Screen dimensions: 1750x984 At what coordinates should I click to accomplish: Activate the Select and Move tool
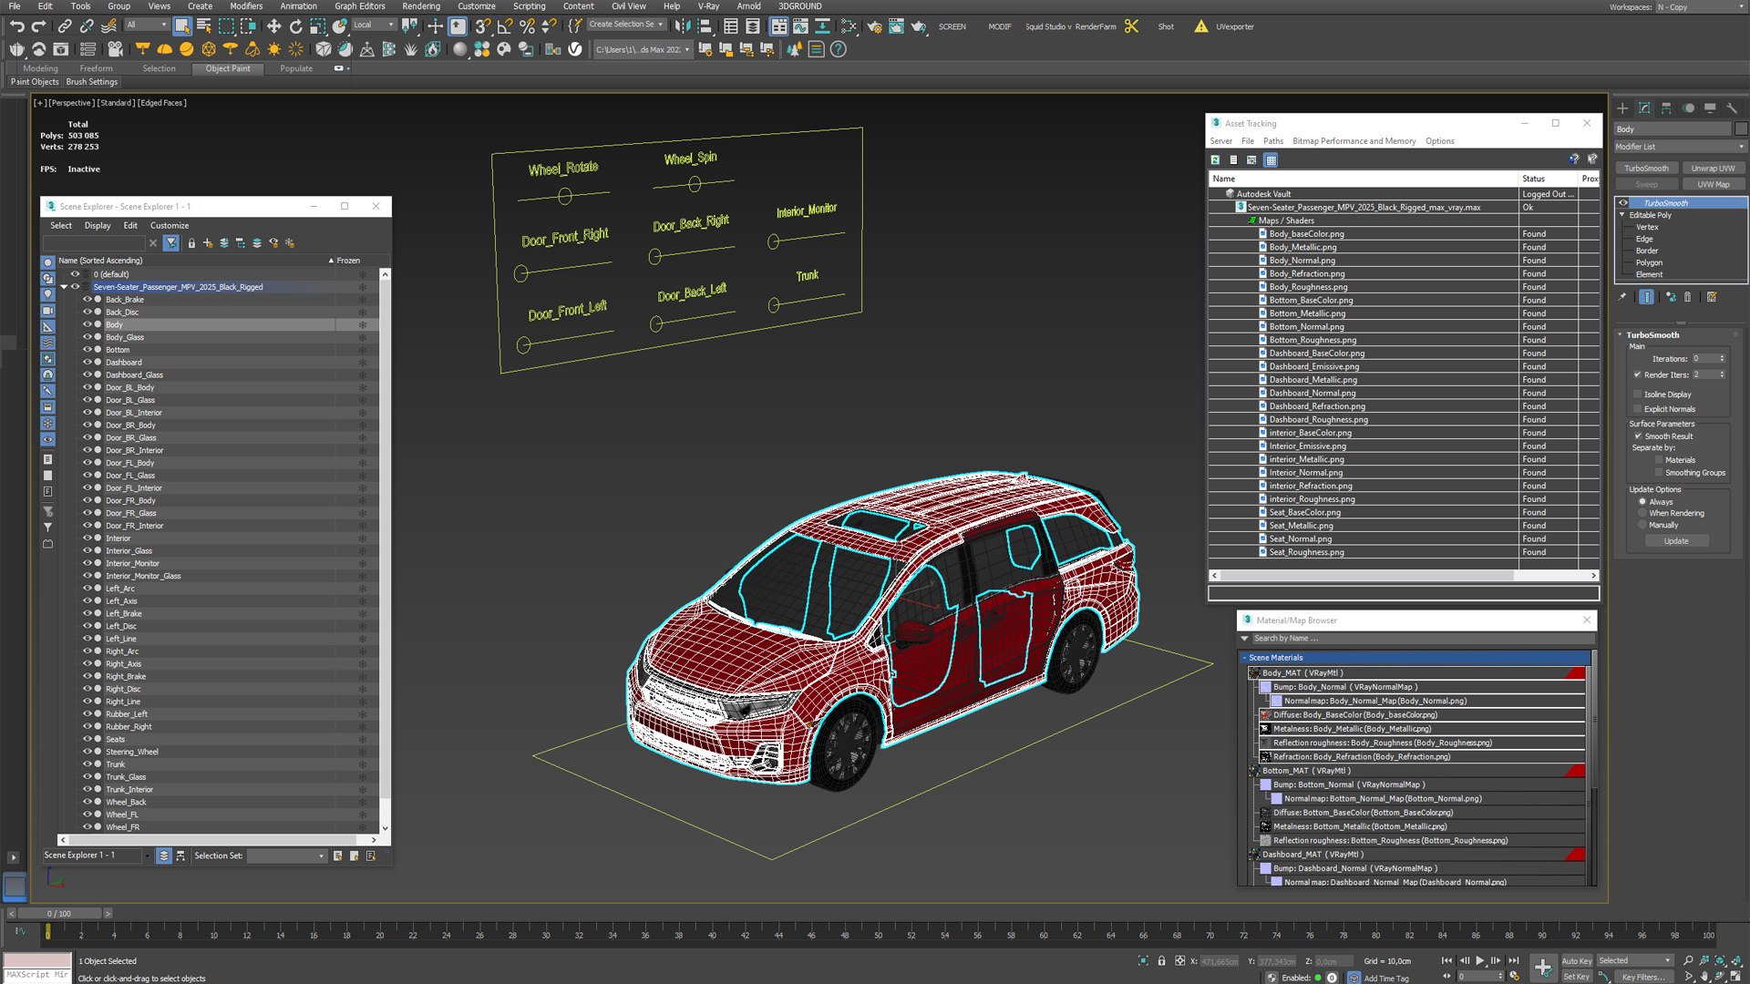coord(274,26)
